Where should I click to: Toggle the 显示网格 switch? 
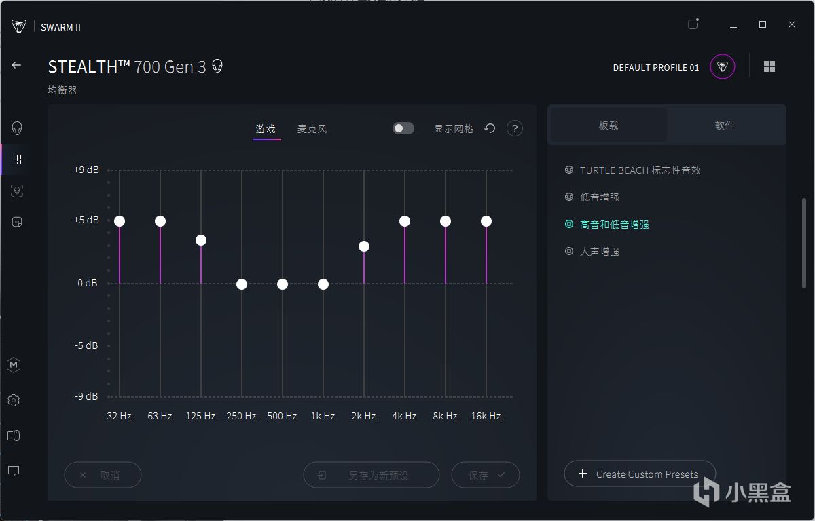[x=403, y=128]
